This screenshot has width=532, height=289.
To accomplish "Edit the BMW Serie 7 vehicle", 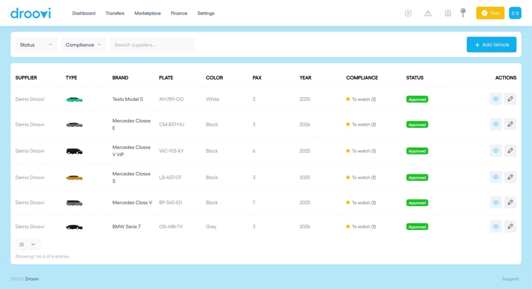I will tap(510, 226).
